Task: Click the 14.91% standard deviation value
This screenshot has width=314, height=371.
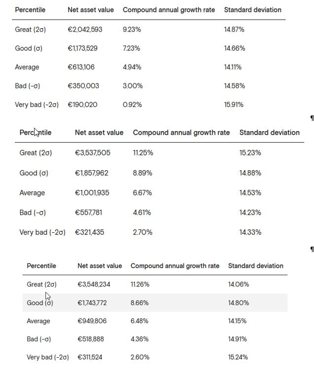Action: tap(237, 339)
